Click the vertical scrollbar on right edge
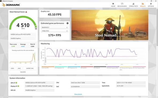158x98 pixels. tap(157, 27)
